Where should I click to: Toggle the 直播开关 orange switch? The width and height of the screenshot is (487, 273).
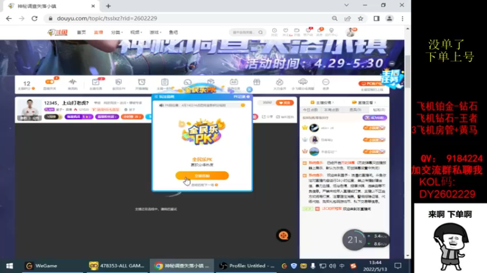(50, 82)
